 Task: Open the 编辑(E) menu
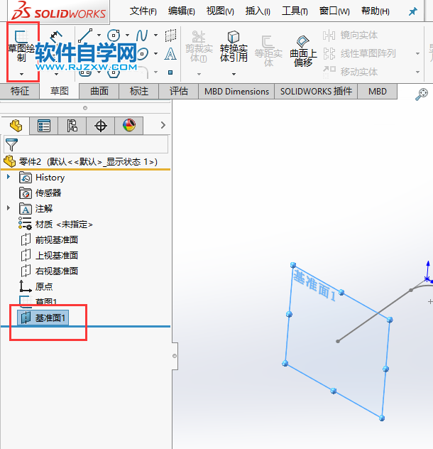(182, 11)
